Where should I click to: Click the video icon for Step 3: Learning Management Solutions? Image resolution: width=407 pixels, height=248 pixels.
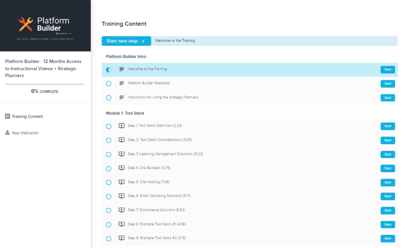121,154
